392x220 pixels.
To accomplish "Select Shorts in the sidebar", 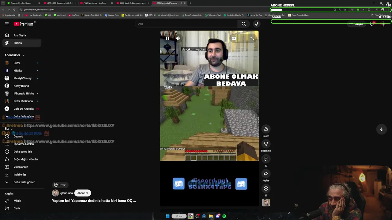I will pos(21,43).
